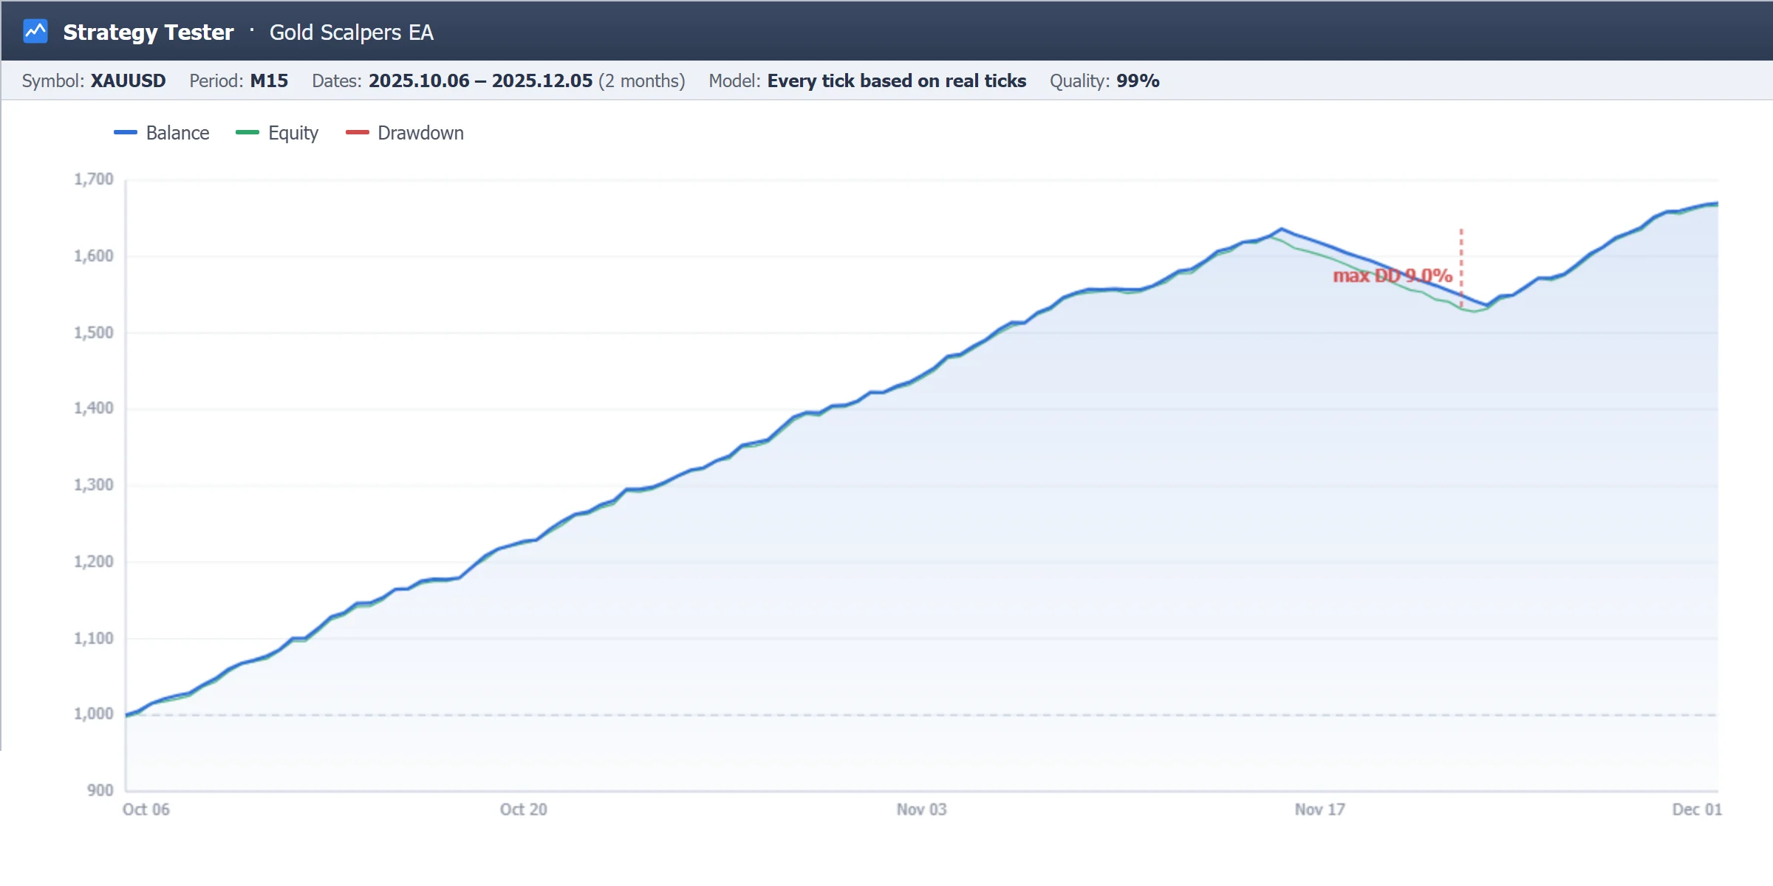Select the Strategy Tester title text
Viewport: 1773px width, 886px height.
[x=148, y=32]
